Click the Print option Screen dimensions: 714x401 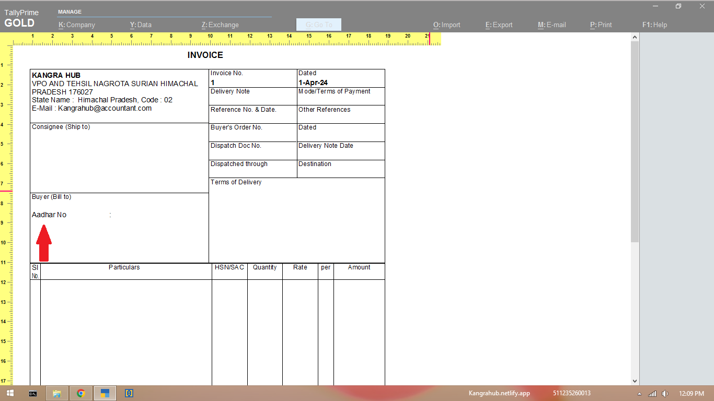[601, 25]
